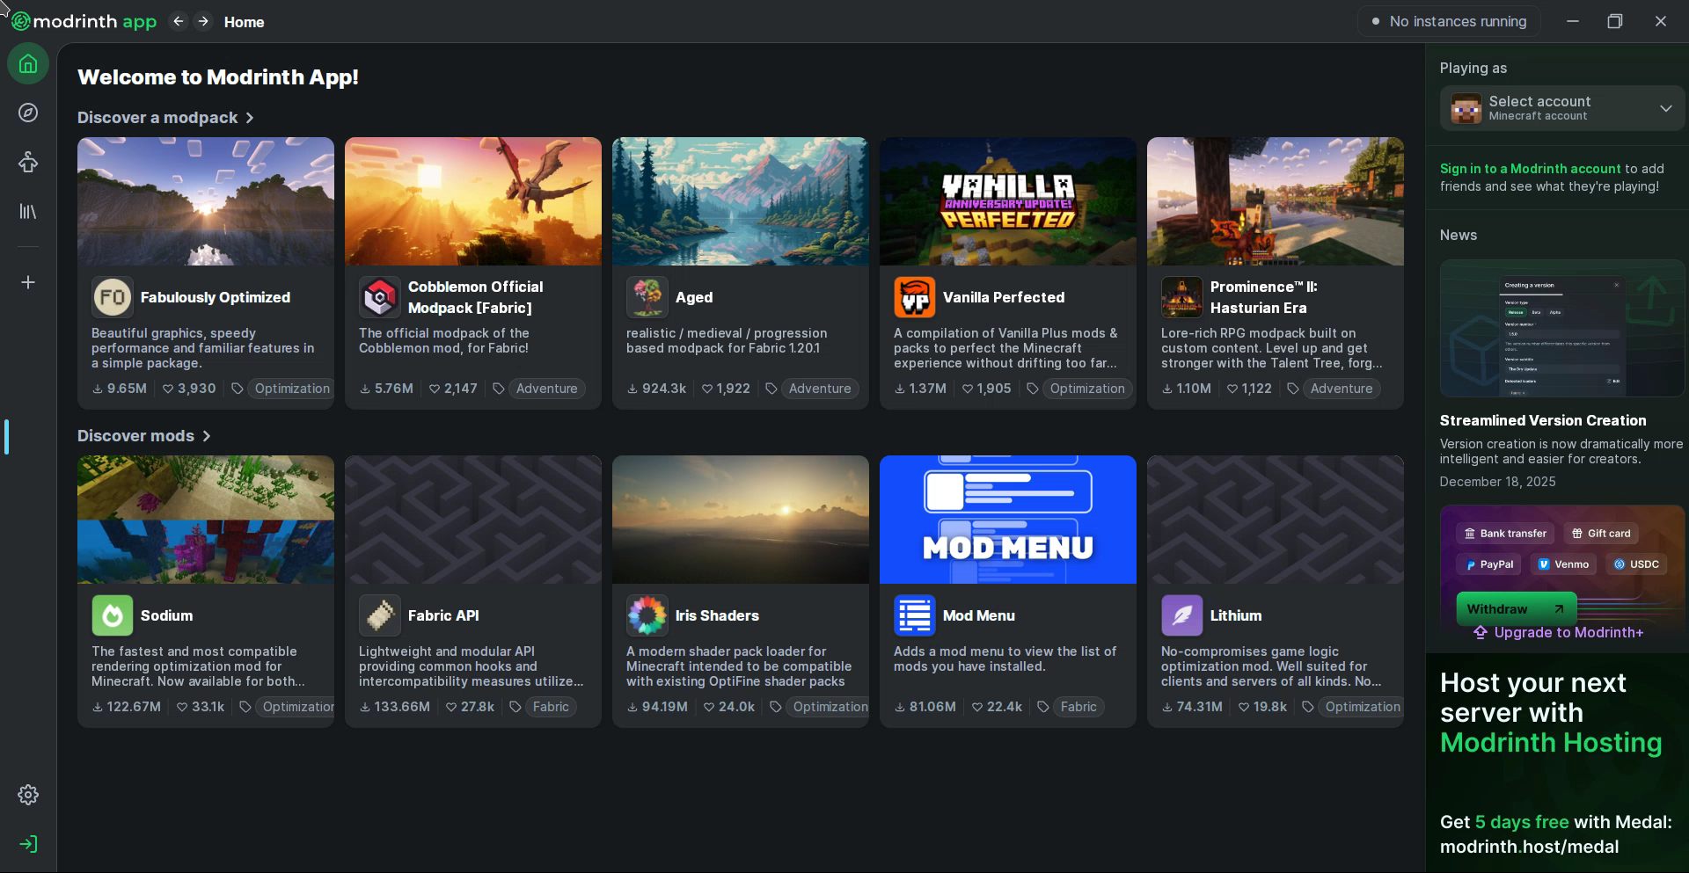Open the Home icon in sidebar
The width and height of the screenshot is (1689, 873).
(28, 64)
